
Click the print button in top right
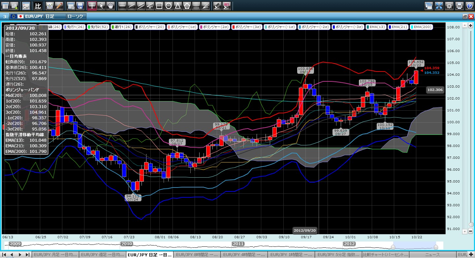click(459, 6)
